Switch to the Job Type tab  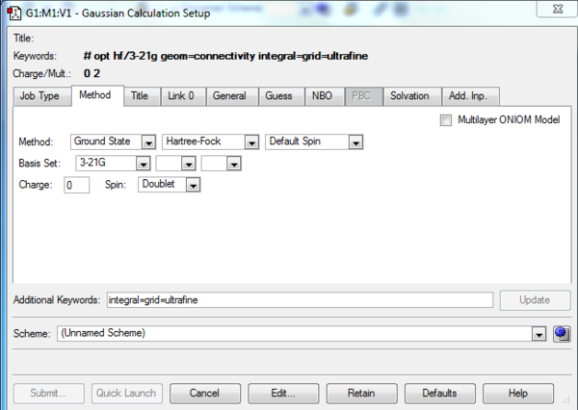[39, 96]
